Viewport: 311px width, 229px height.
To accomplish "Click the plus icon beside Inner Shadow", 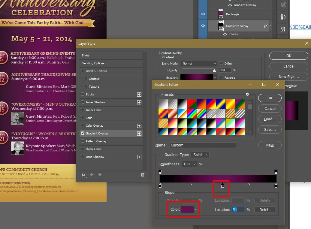I will (139, 102).
